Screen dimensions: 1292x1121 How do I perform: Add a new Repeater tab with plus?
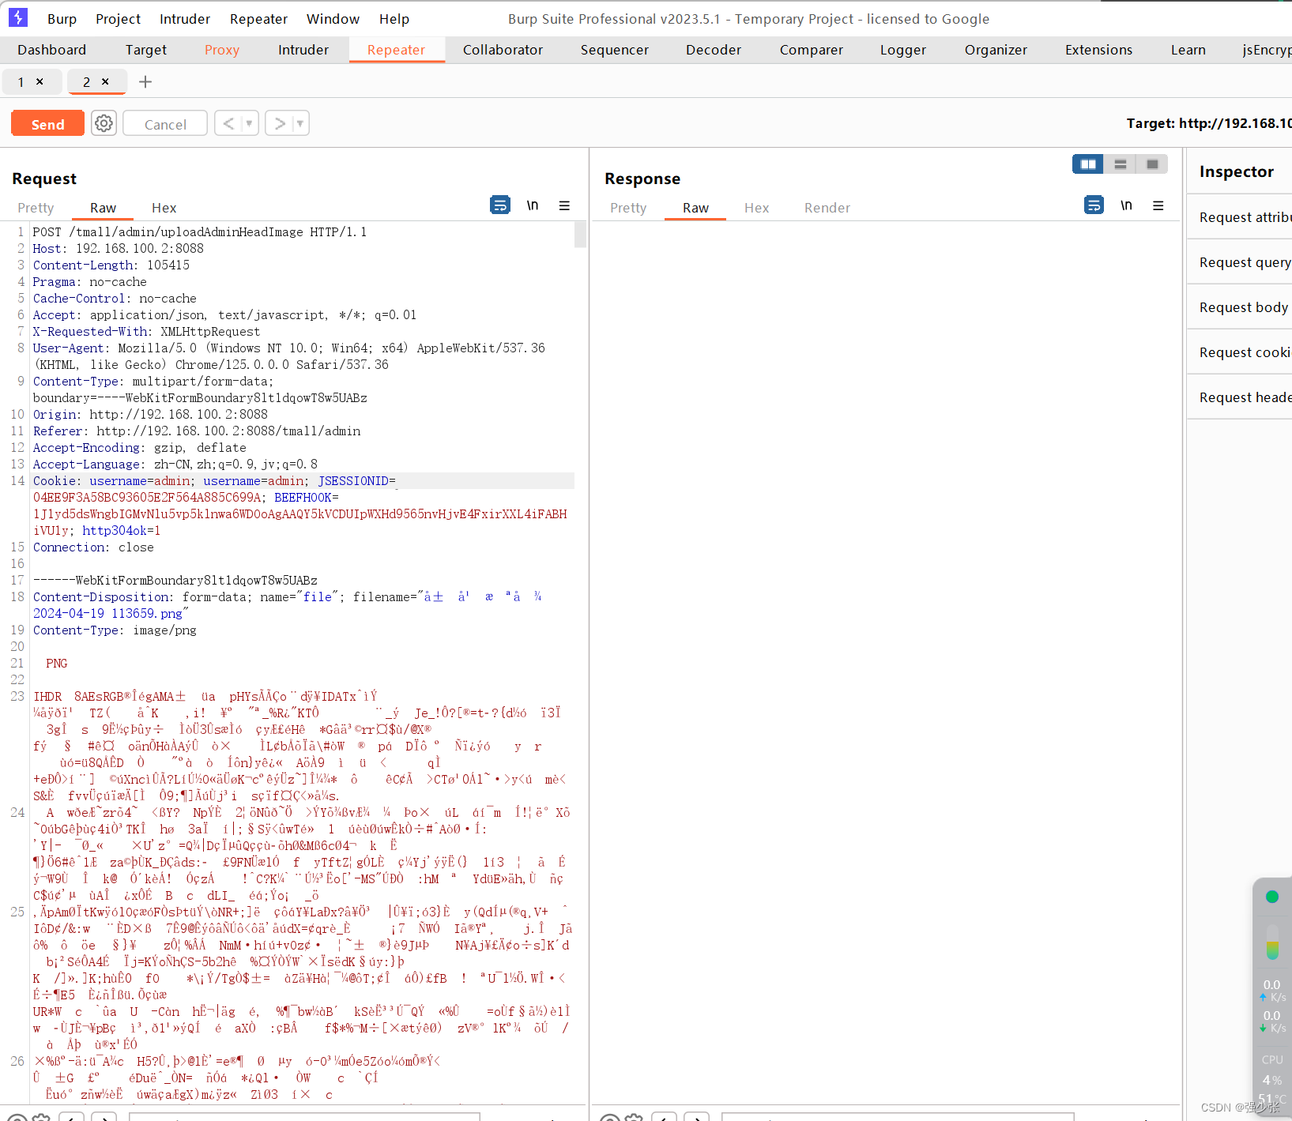[145, 81]
